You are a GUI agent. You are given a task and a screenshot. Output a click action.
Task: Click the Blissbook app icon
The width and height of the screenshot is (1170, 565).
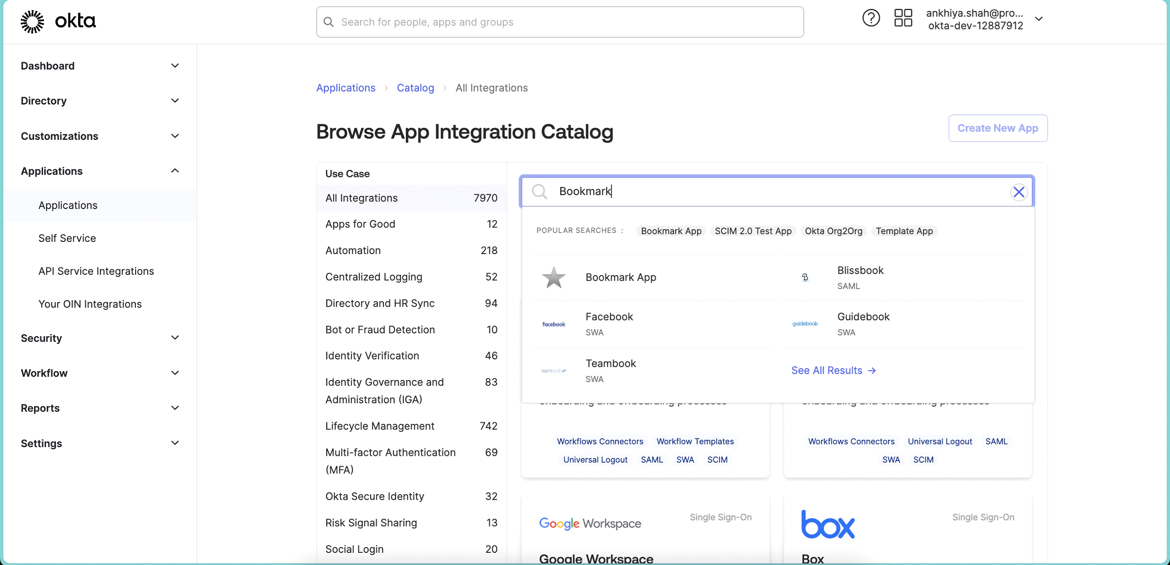point(805,278)
